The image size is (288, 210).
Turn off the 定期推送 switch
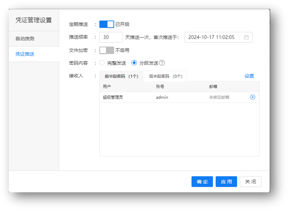click(x=106, y=24)
